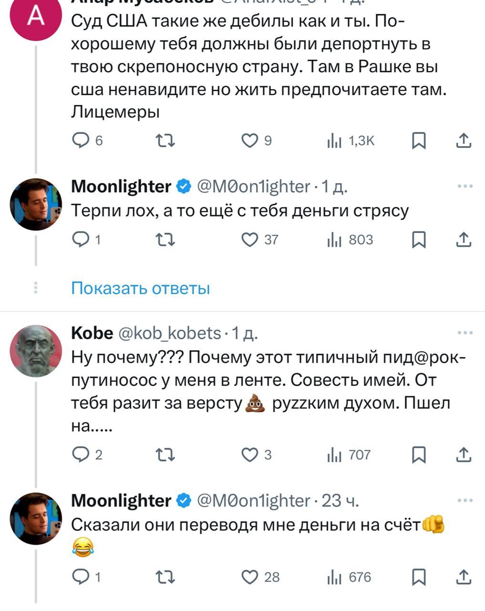View analytics showing 707 views
The height and width of the screenshot is (611, 485).
click(350, 455)
